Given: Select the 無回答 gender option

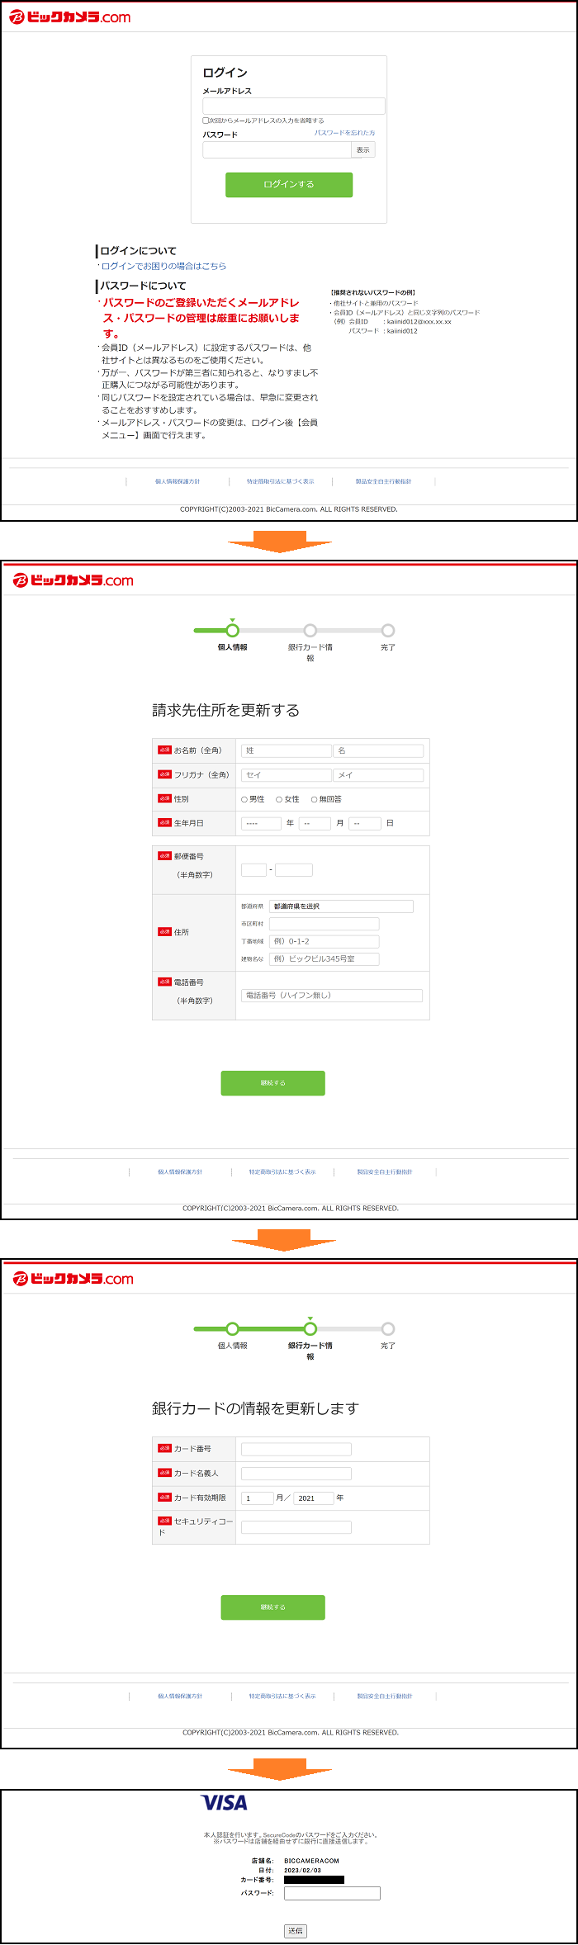Looking at the screenshot, I should pyautogui.click(x=314, y=799).
